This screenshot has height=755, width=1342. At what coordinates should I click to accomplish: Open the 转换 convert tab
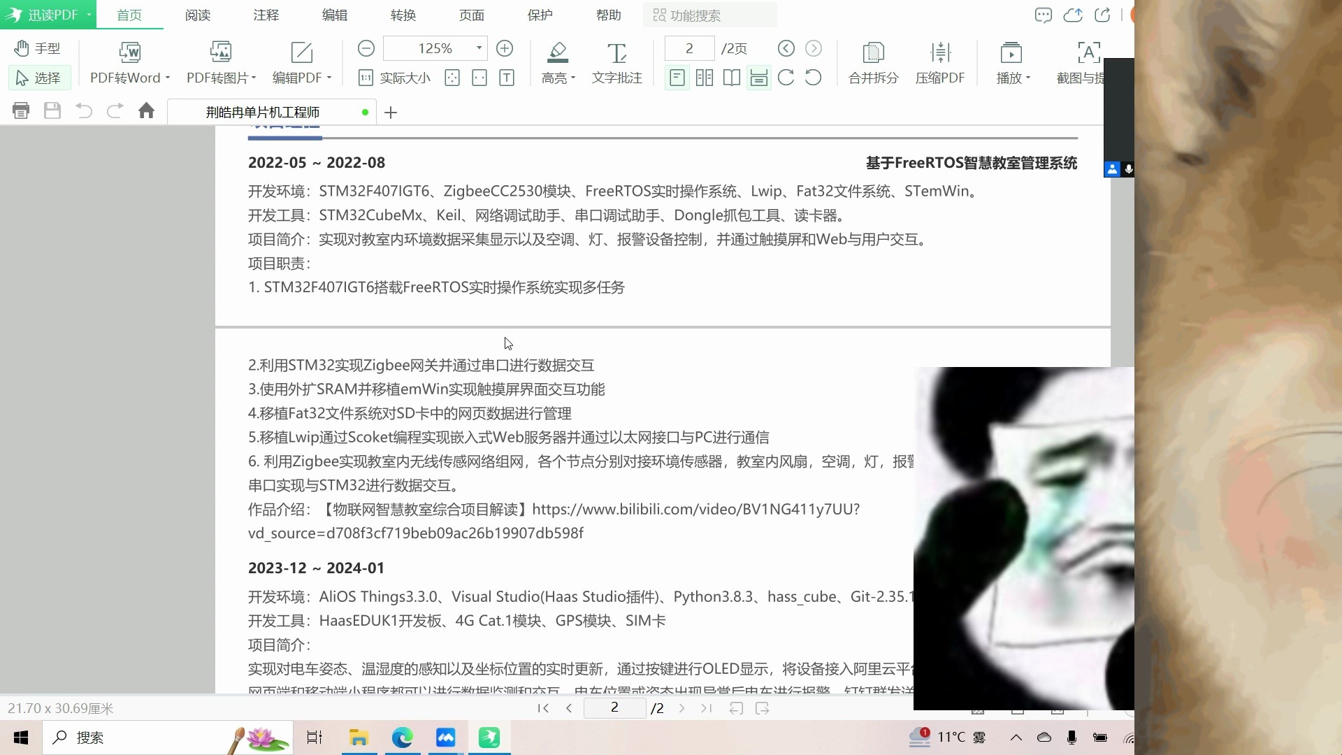click(x=403, y=15)
